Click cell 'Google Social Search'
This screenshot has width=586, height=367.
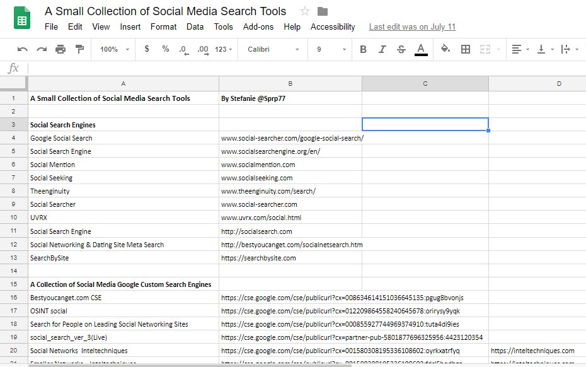tap(124, 137)
